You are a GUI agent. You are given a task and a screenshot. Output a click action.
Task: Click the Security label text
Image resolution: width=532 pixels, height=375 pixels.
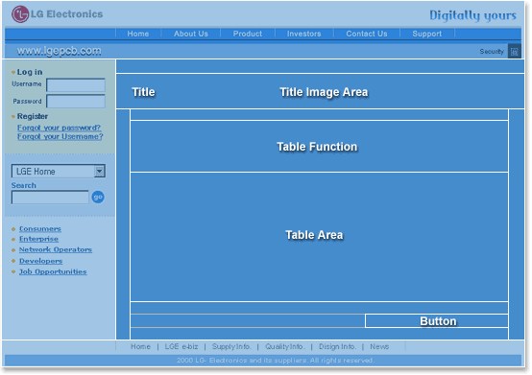[x=492, y=52]
